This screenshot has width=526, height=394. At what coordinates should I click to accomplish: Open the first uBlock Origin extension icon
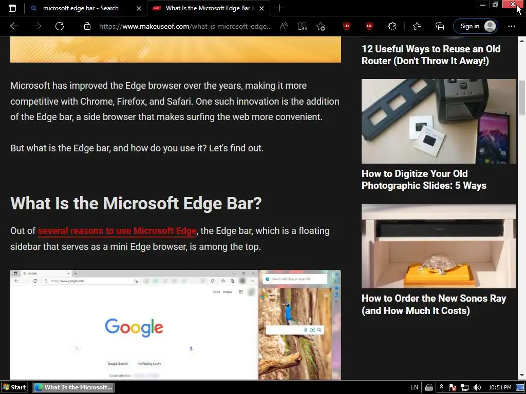(347, 26)
